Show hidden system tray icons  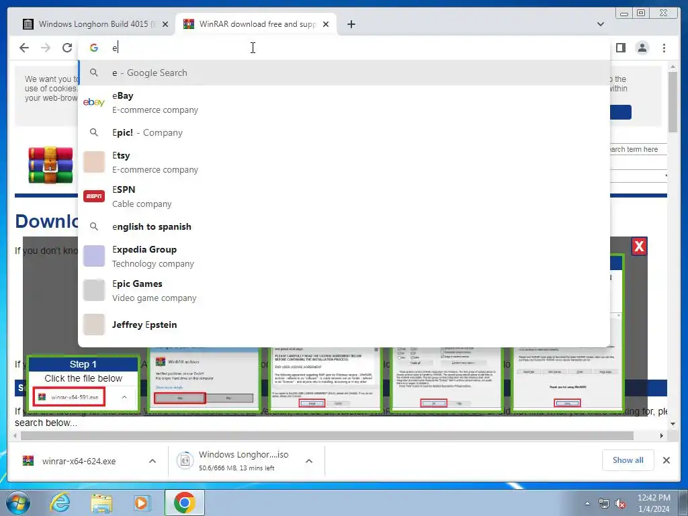[587, 503]
